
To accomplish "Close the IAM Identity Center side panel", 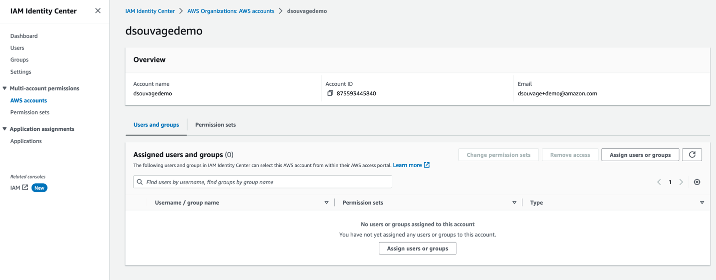I will (98, 10).
